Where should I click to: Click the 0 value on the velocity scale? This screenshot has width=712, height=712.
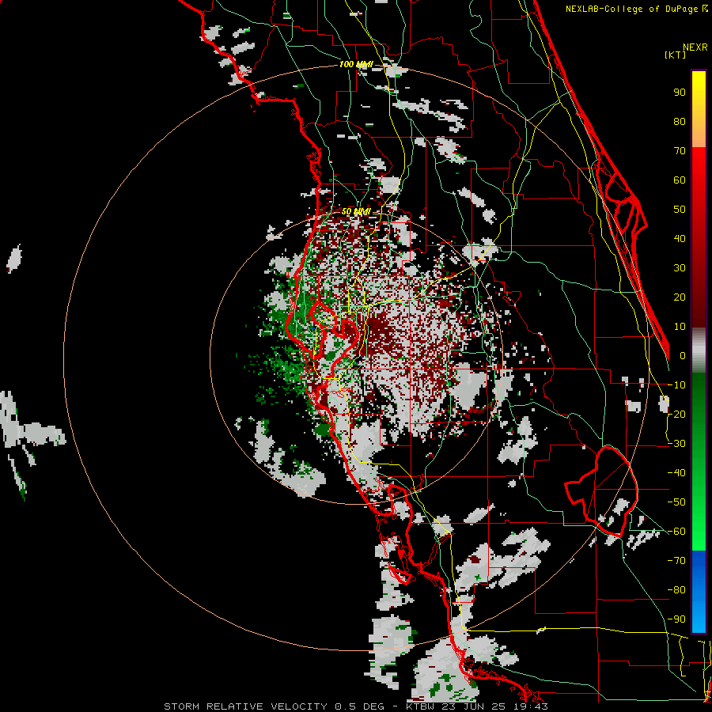tap(683, 356)
